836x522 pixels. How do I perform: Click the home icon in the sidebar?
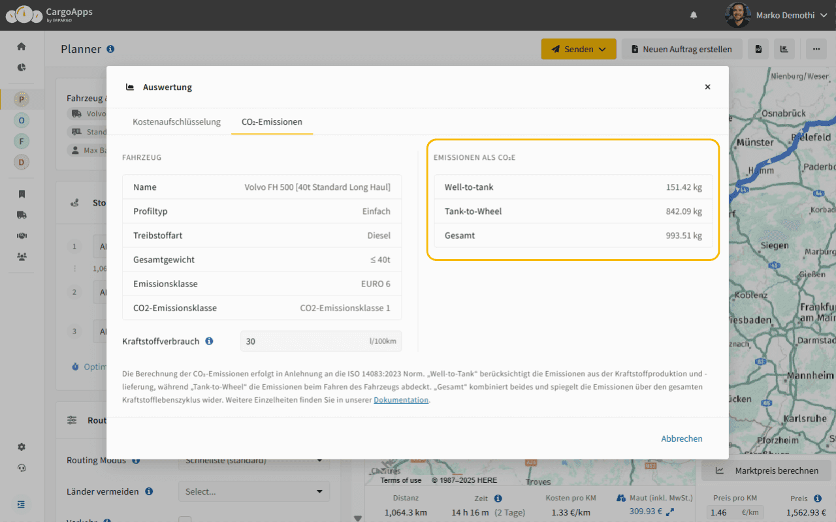pyautogui.click(x=22, y=46)
